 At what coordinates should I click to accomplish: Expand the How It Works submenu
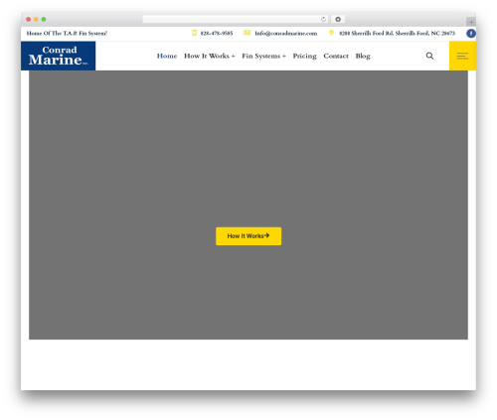[x=210, y=56]
